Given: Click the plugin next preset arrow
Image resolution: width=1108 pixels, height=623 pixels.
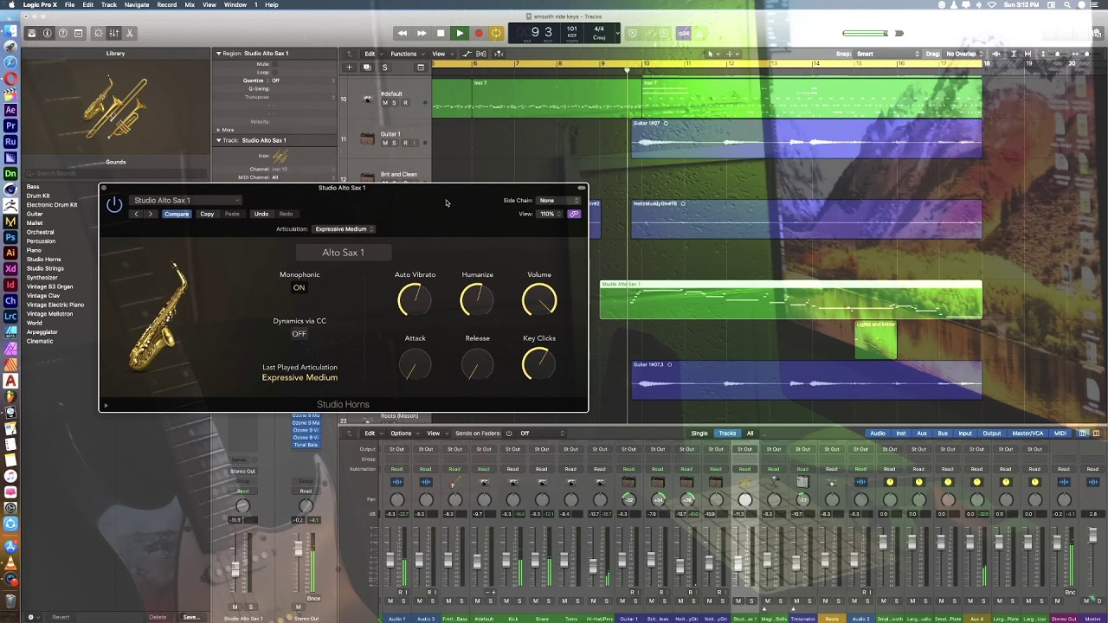Looking at the screenshot, I should pos(150,214).
